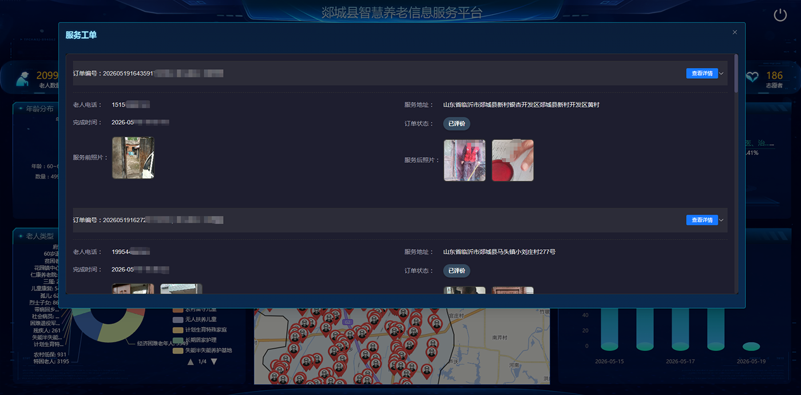Click the 服务工单 dialog title
The width and height of the screenshot is (801, 395).
coord(81,35)
